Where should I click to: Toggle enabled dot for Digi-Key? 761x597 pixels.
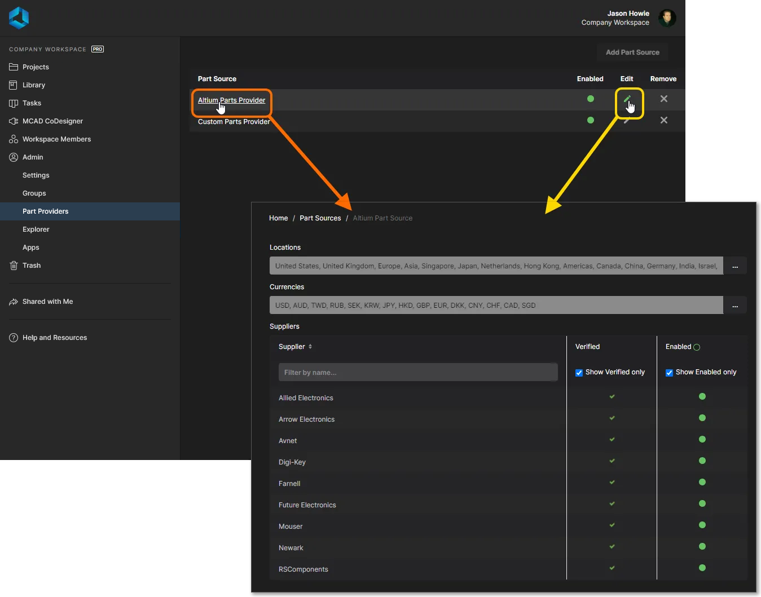point(702,461)
